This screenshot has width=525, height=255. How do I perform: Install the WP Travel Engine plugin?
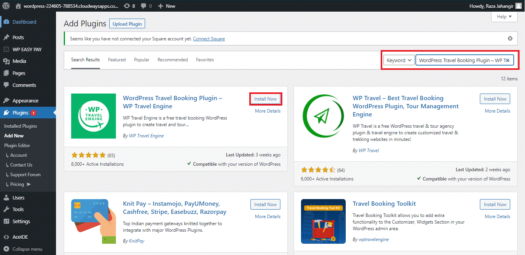point(266,99)
